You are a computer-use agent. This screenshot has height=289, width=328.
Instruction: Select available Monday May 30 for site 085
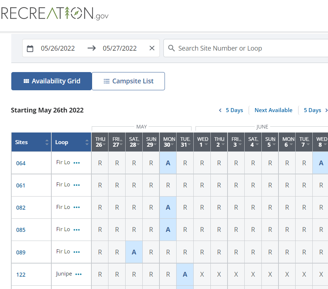168,230
